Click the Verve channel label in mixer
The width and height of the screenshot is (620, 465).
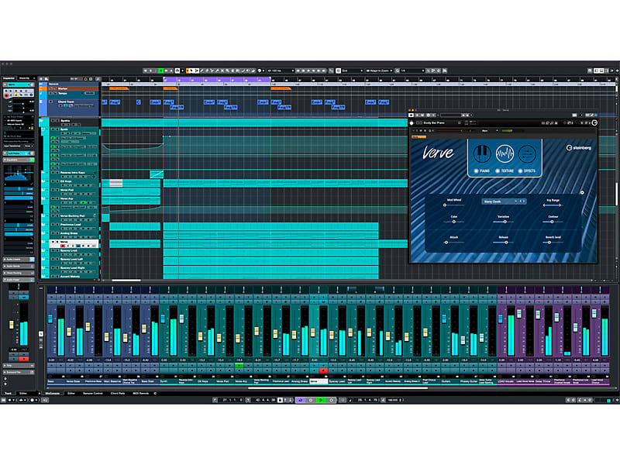(x=319, y=382)
